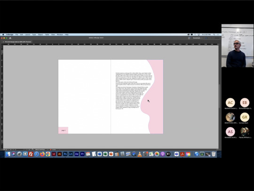Open the Layout menu
The image size is (254, 191).
click(x=28, y=34)
